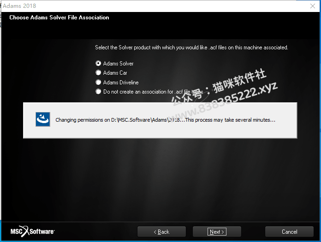Click the 'Adams 2018' window title
Screen dimensions: 321x242
pyautogui.click(x=19, y=6)
